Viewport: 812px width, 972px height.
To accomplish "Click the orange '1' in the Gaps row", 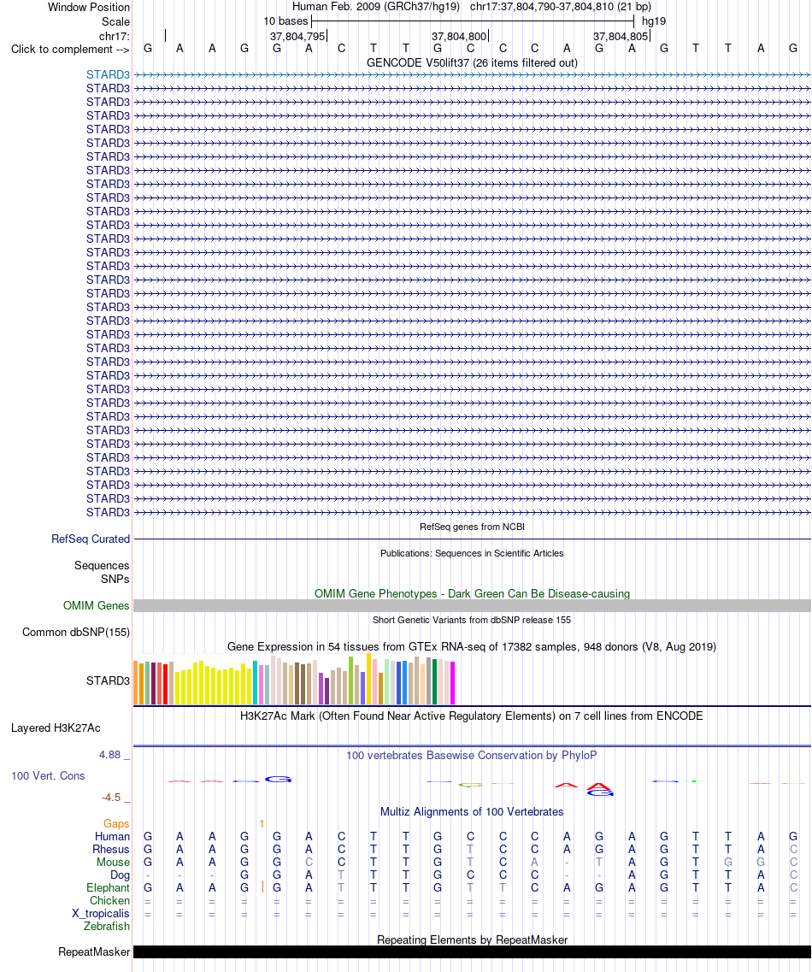I will pos(262,824).
